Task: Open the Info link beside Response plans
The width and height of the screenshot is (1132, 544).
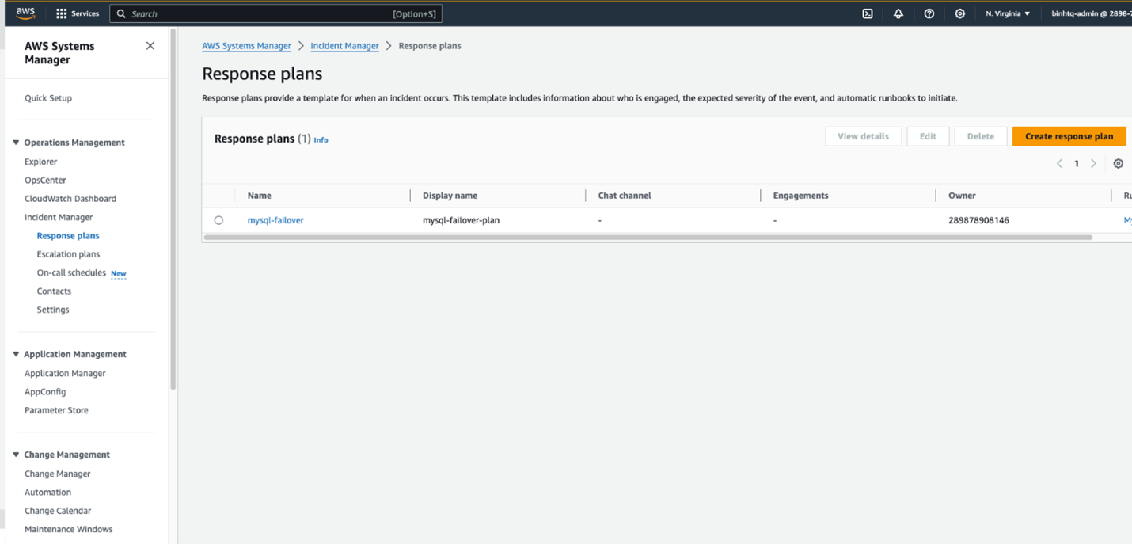Action: tap(321, 140)
